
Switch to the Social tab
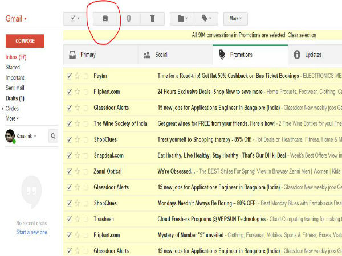click(x=176, y=55)
